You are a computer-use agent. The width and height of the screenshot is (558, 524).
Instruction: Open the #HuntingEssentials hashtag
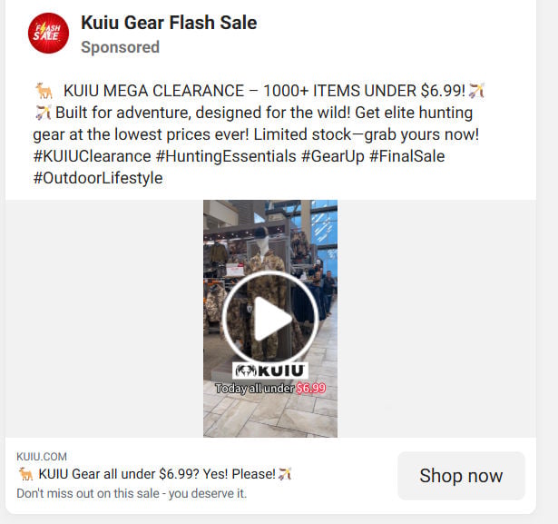point(226,156)
